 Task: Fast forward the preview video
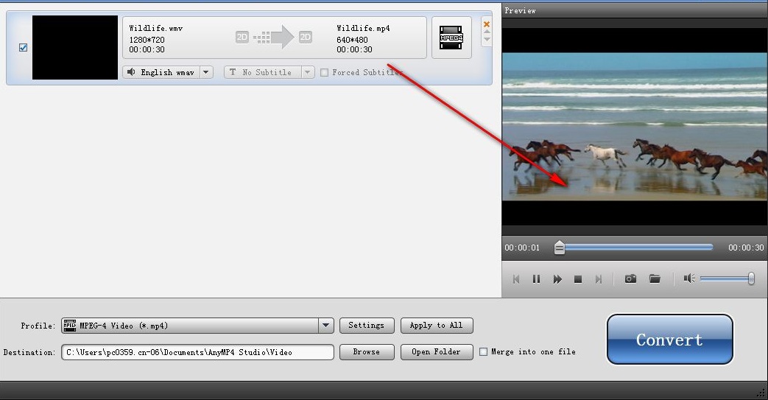557,279
